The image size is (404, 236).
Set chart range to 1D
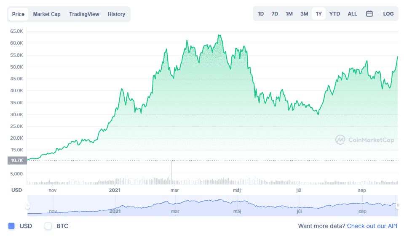coord(261,14)
